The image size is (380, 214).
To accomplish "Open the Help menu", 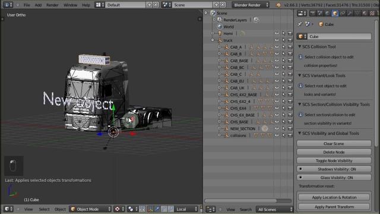I will click(x=86, y=5).
